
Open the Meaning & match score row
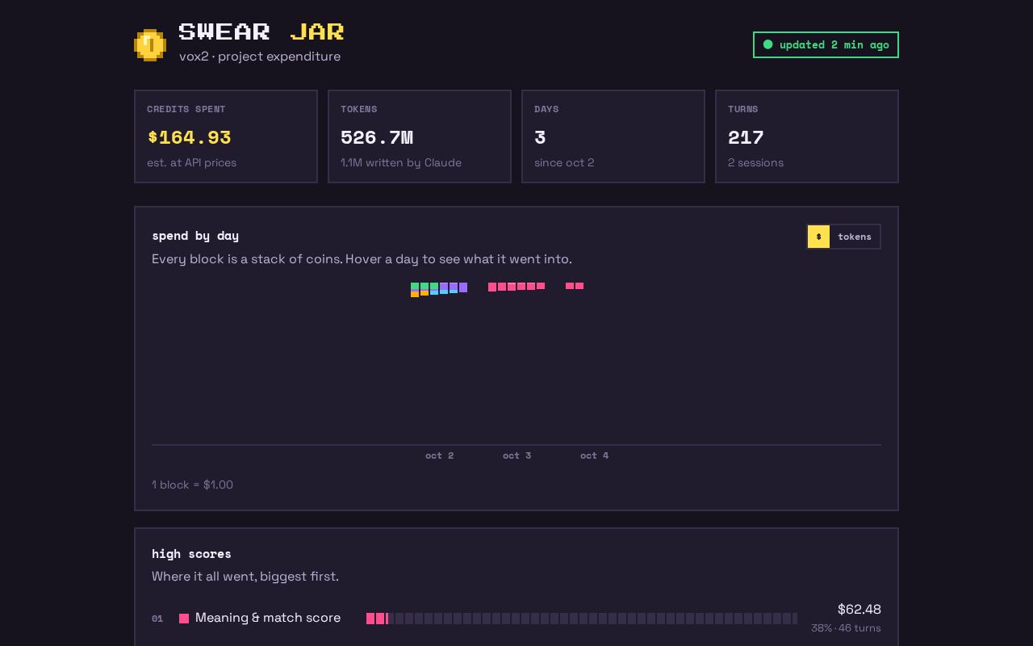pyautogui.click(x=516, y=619)
